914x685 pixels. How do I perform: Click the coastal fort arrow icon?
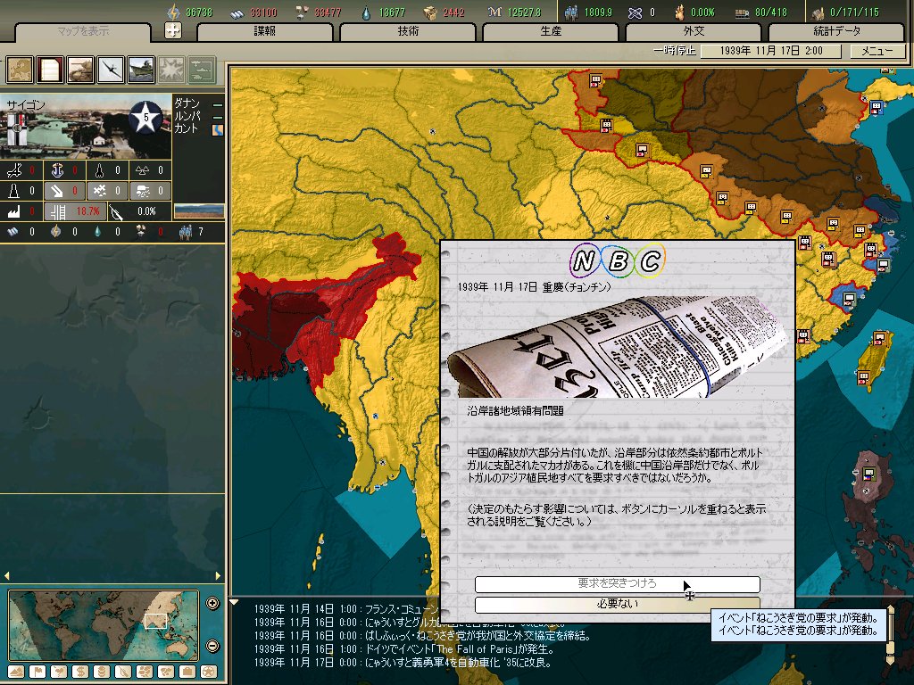coord(57,191)
